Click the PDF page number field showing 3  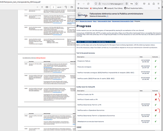coord(53,7)
